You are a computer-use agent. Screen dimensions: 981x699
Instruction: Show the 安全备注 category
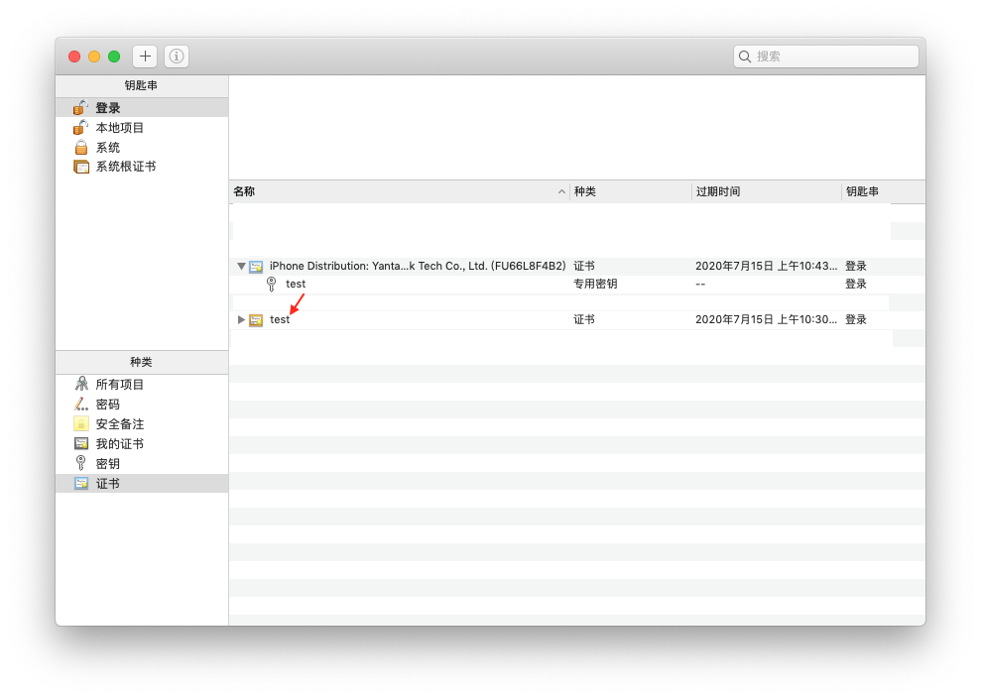142,424
